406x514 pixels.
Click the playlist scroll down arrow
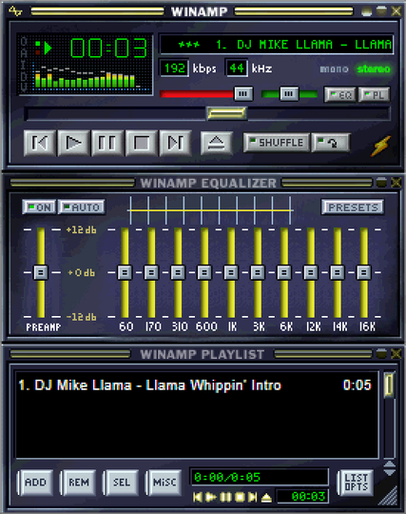pyautogui.click(x=389, y=472)
